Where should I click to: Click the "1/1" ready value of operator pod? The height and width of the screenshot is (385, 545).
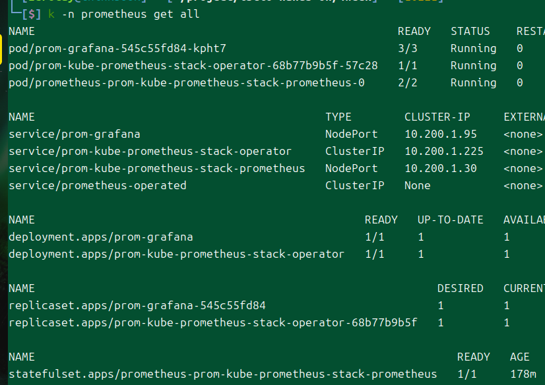coord(407,65)
